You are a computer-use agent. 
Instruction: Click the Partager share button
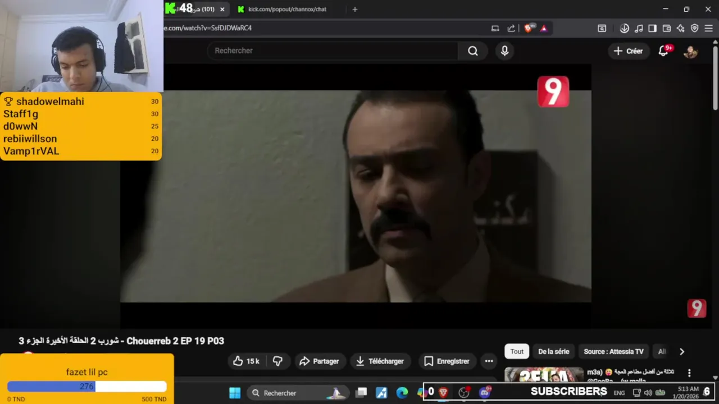point(319,361)
